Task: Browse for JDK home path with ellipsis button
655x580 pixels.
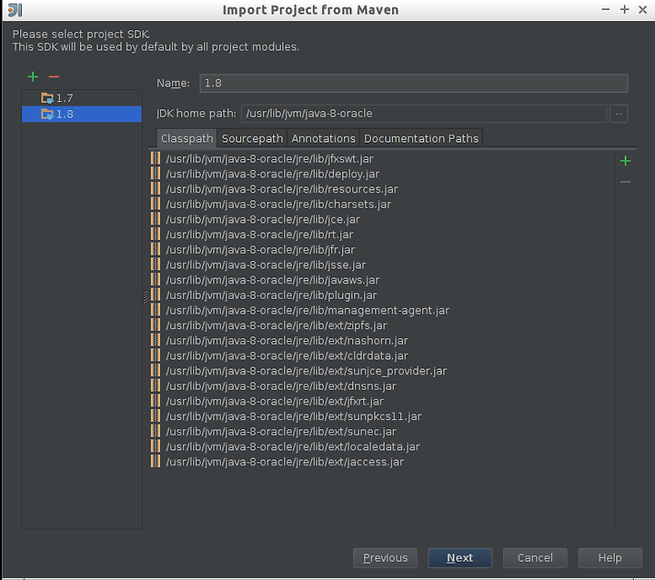Action: [x=619, y=114]
